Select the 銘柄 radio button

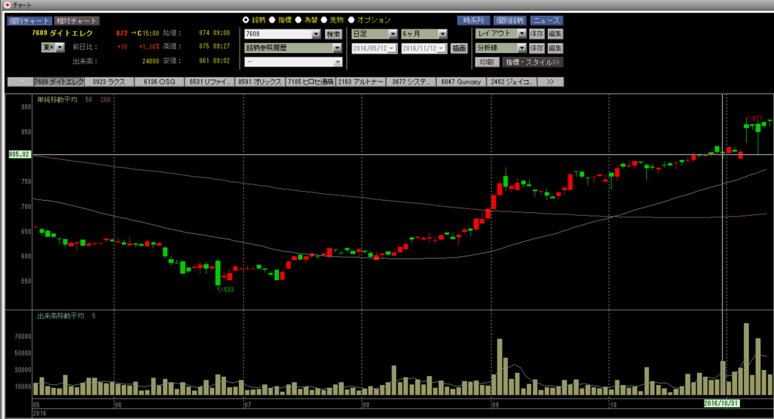click(246, 20)
